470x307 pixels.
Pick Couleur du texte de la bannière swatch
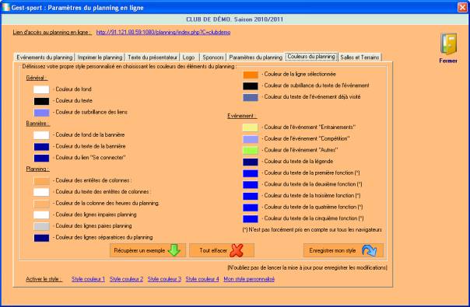coord(41,146)
